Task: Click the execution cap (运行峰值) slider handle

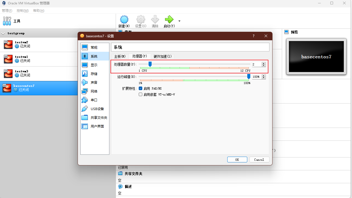Action: [249, 76]
